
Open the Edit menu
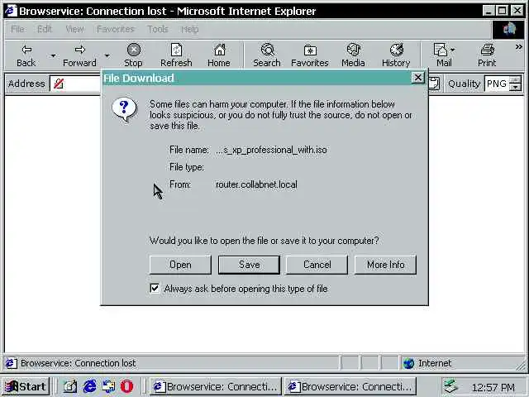[44, 30]
